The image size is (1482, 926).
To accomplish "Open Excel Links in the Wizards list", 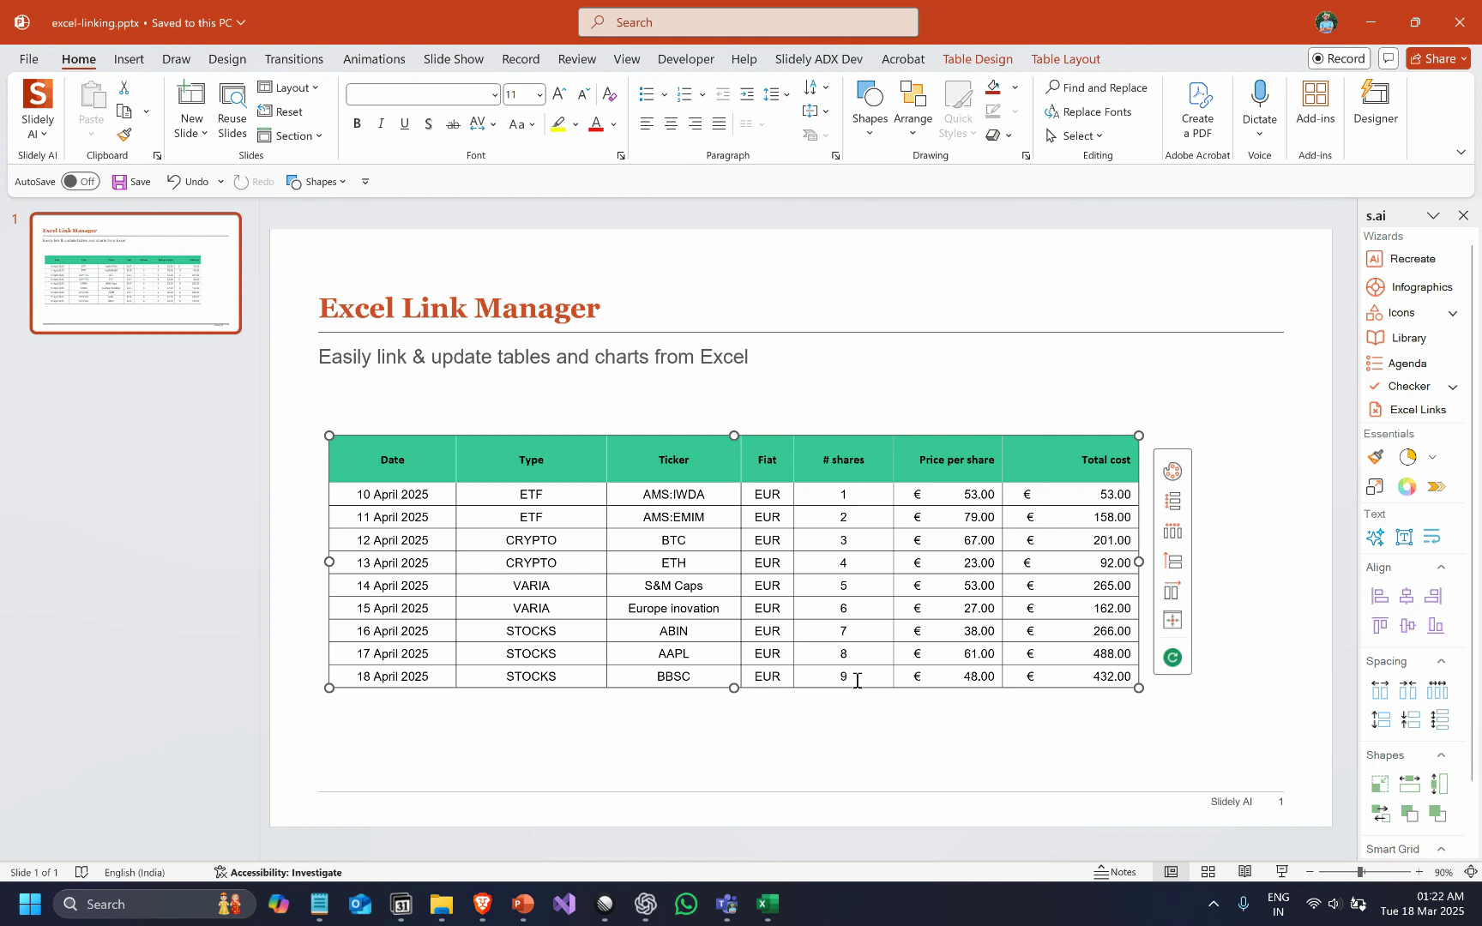I will [1415, 409].
